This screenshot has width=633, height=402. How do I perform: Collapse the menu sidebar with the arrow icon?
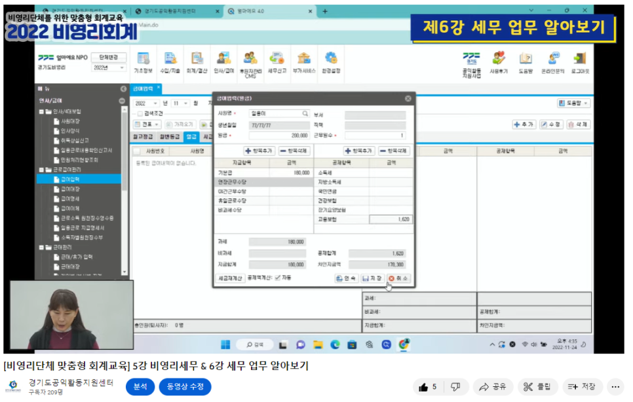pyautogui.click(x=123, y=88)
